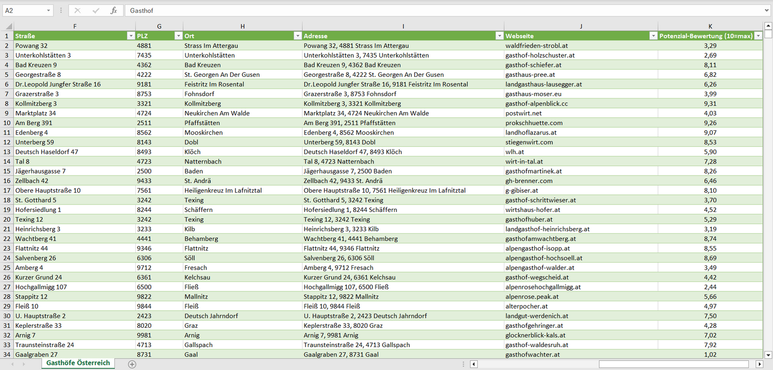Viewport: 773px width, 370px height.
Task: Open Potenzial-Bewertung filter dropdown
Action: coord(757,36)
